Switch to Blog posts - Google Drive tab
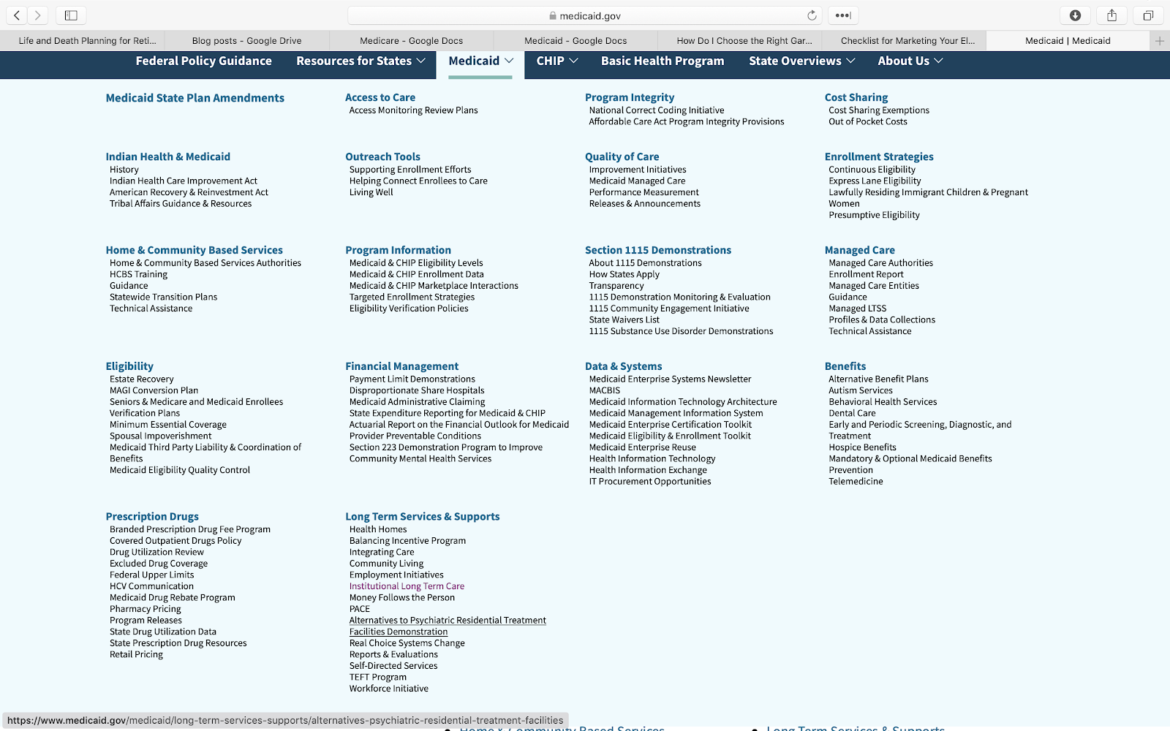1170x731 pixels. pos(247,41)
